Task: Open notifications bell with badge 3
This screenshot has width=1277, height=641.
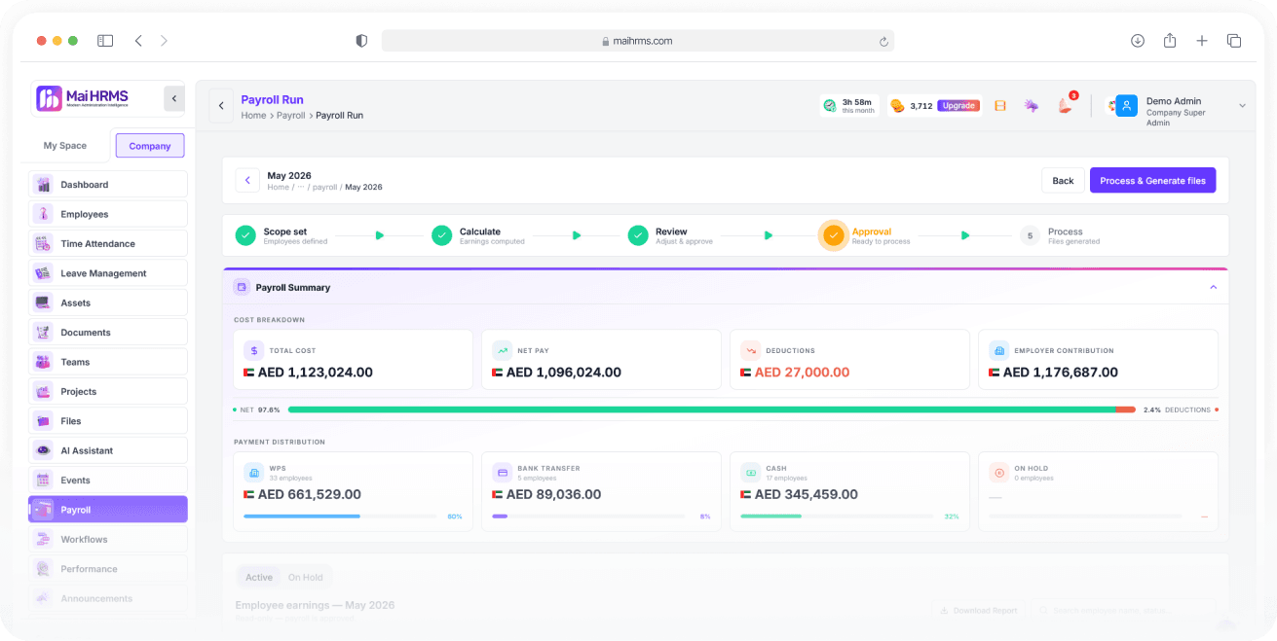Action: (1065, 106)
